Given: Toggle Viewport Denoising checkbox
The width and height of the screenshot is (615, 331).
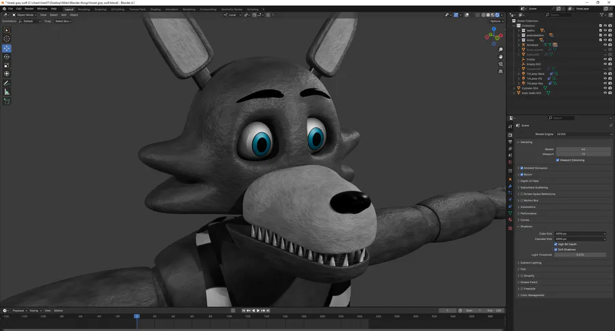Looking at the screenshot, I should [x=558, y=160].
